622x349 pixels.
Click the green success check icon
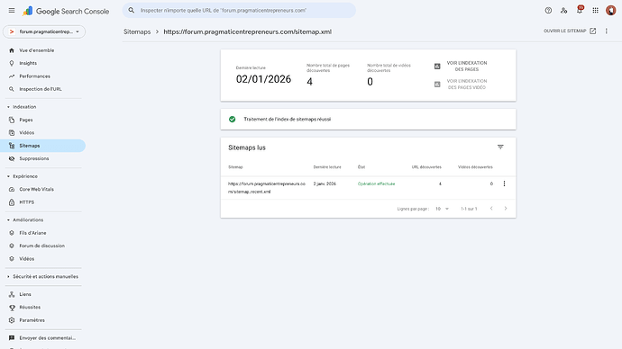(232, 119)
